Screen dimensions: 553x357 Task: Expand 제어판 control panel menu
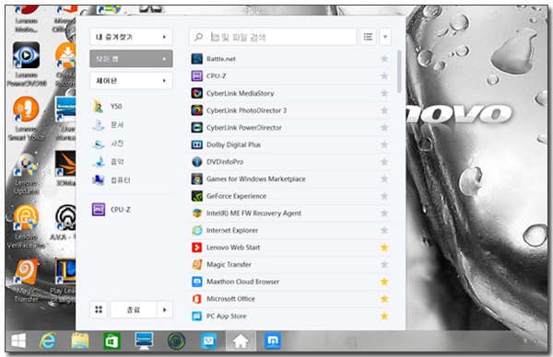(131, 81)
